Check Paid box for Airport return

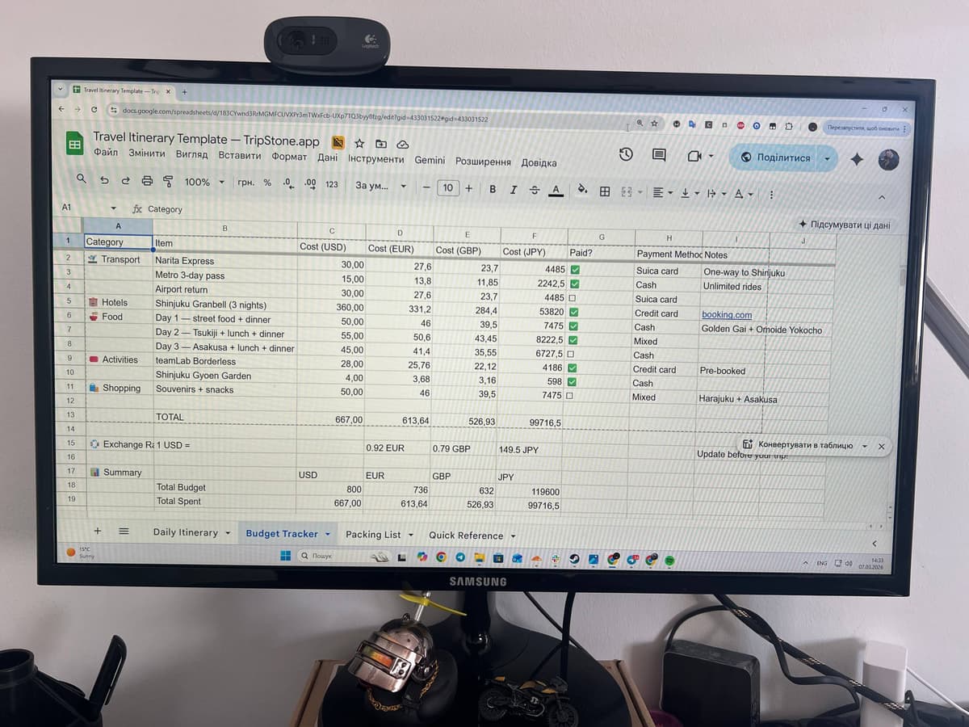(x=573, y=298)
